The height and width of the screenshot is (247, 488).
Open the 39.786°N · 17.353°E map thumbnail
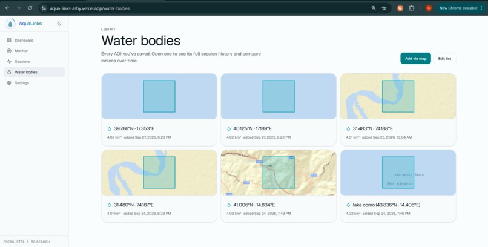click(159, 96)
